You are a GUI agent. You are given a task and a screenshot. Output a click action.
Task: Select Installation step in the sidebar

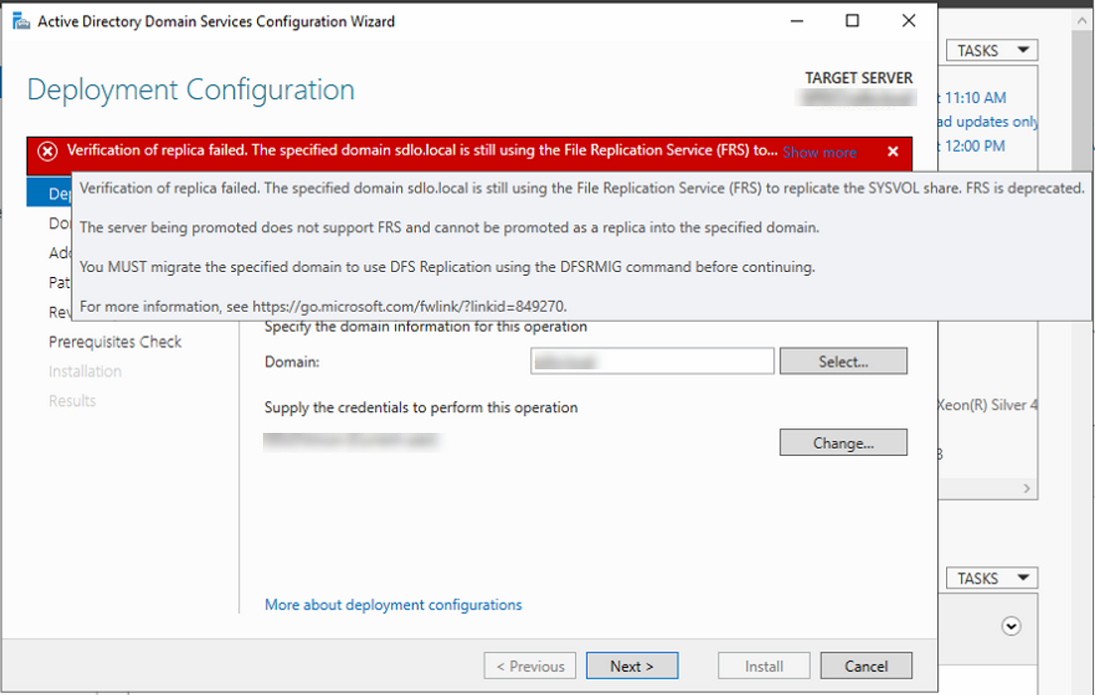(85, 371)
